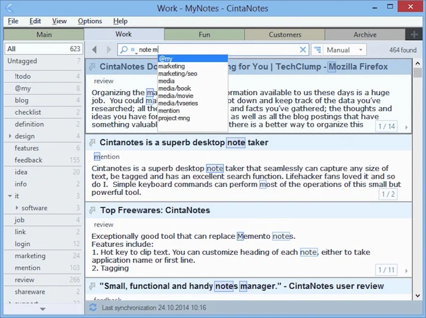Click link icon of superb desktop note
The width and height of the screenshot is (426, 318).
(93, 143)
